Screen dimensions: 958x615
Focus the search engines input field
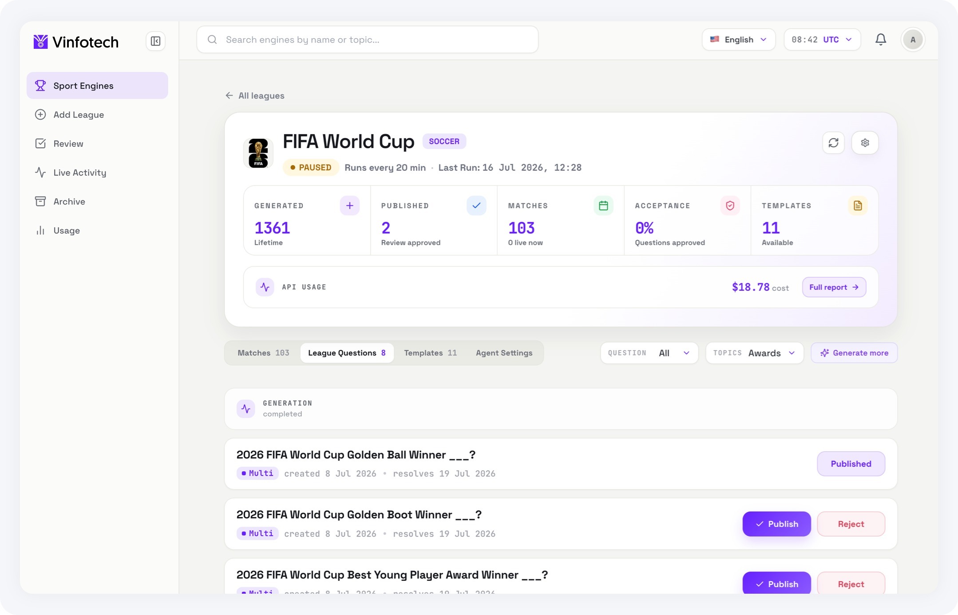(x=368, y=39)
